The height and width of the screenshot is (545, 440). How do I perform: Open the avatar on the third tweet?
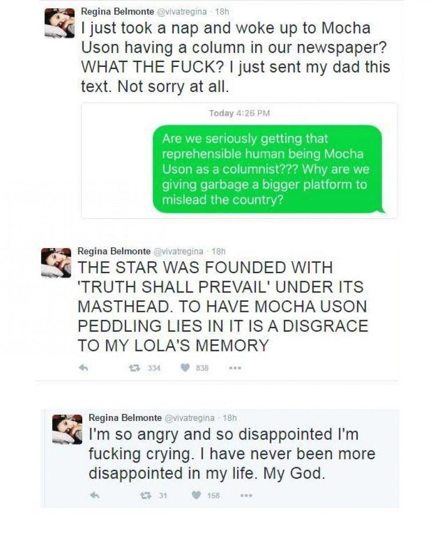(67, 429)
